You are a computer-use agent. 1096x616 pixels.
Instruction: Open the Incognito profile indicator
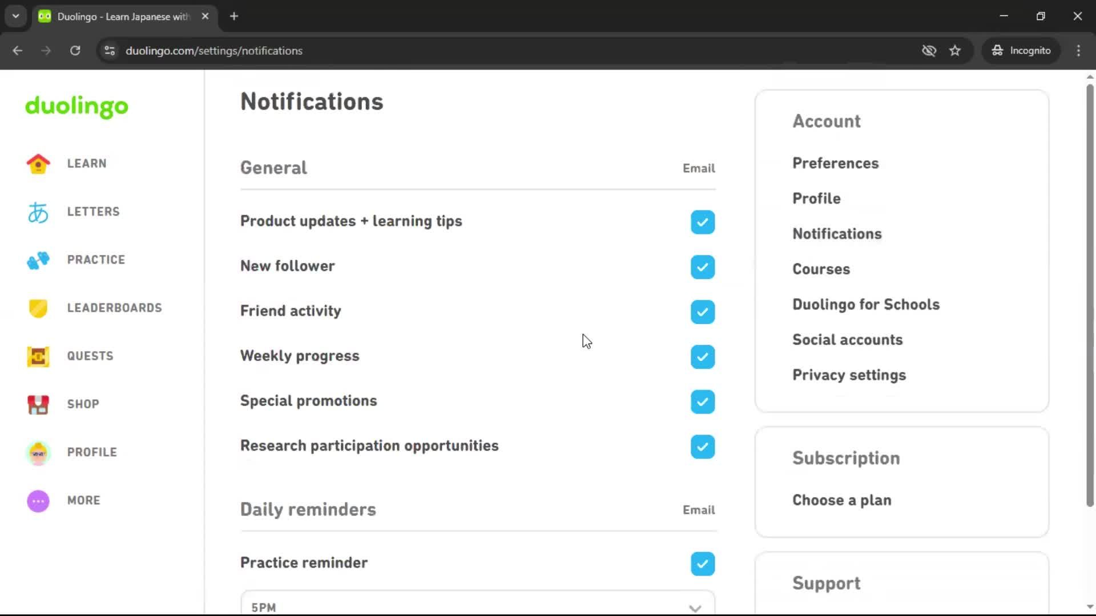click(1021, 50)
